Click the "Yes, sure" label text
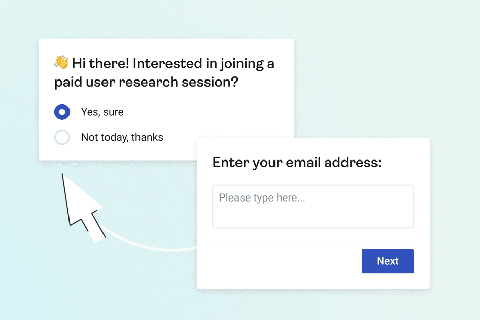The width and height of the screenshot is (480, 320). click(x=102, y=112)
